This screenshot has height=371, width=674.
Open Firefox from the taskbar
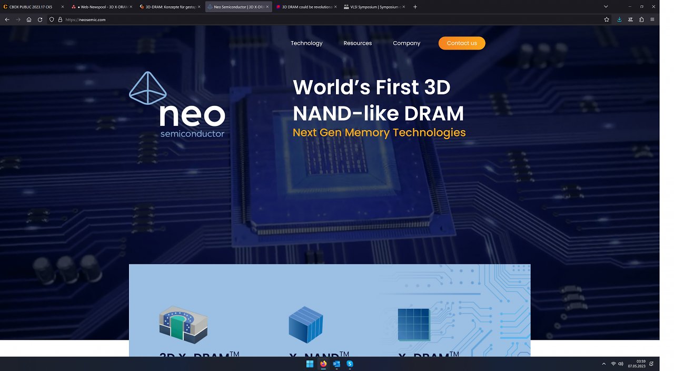(x=323, y=364)
